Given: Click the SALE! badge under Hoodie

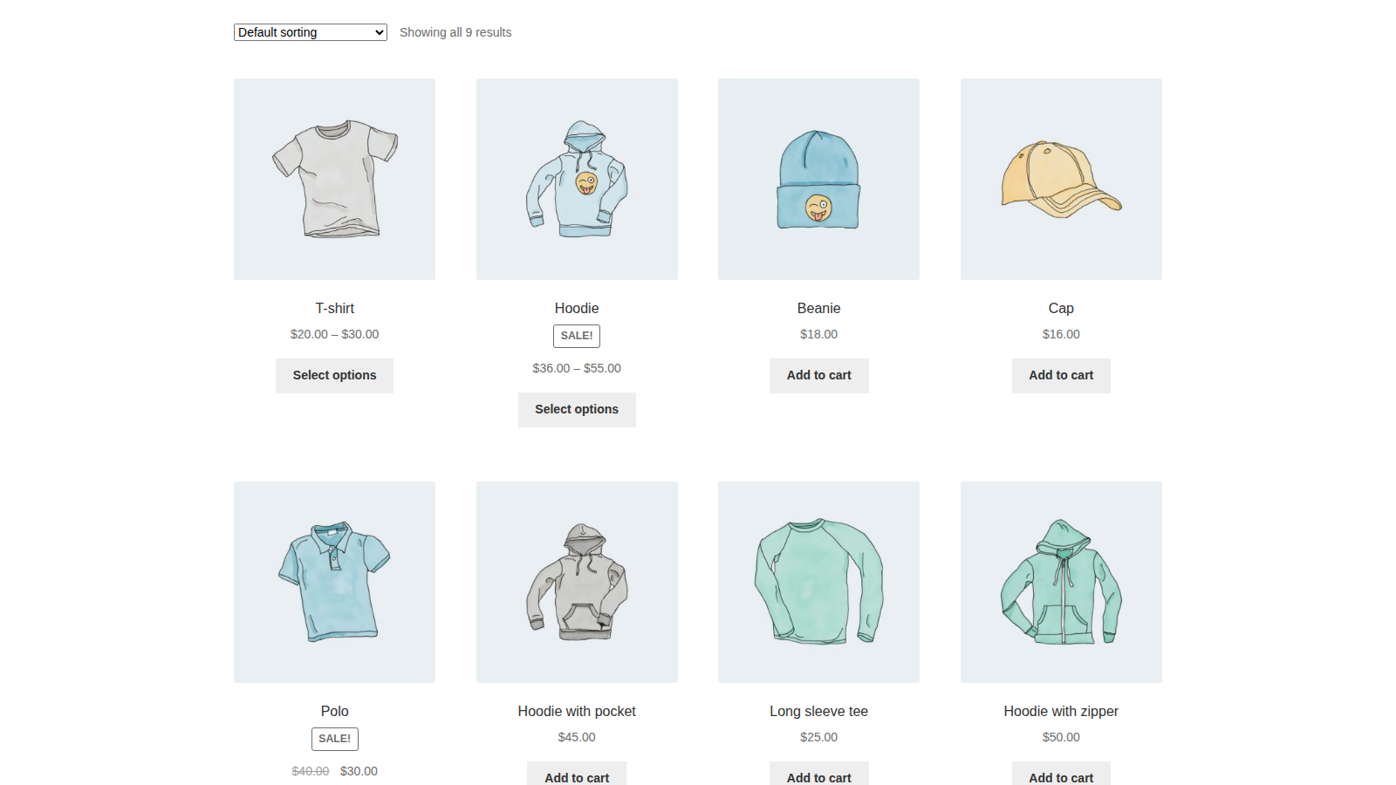Looking at the screenshot, I should pos(577,336).
